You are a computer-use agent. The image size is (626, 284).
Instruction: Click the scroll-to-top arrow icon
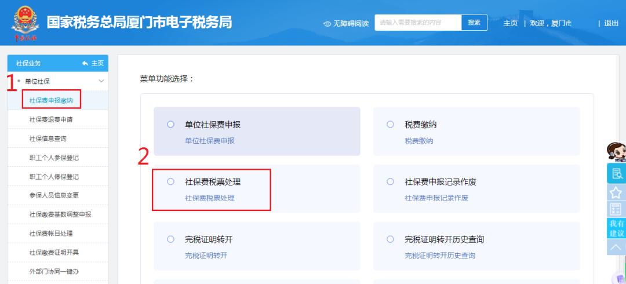(616, 247)
